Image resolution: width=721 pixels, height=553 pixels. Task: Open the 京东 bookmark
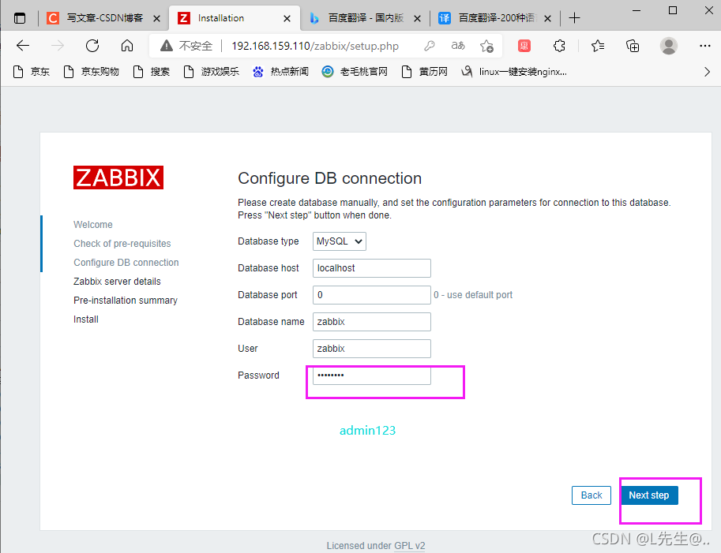coord(32,72)
